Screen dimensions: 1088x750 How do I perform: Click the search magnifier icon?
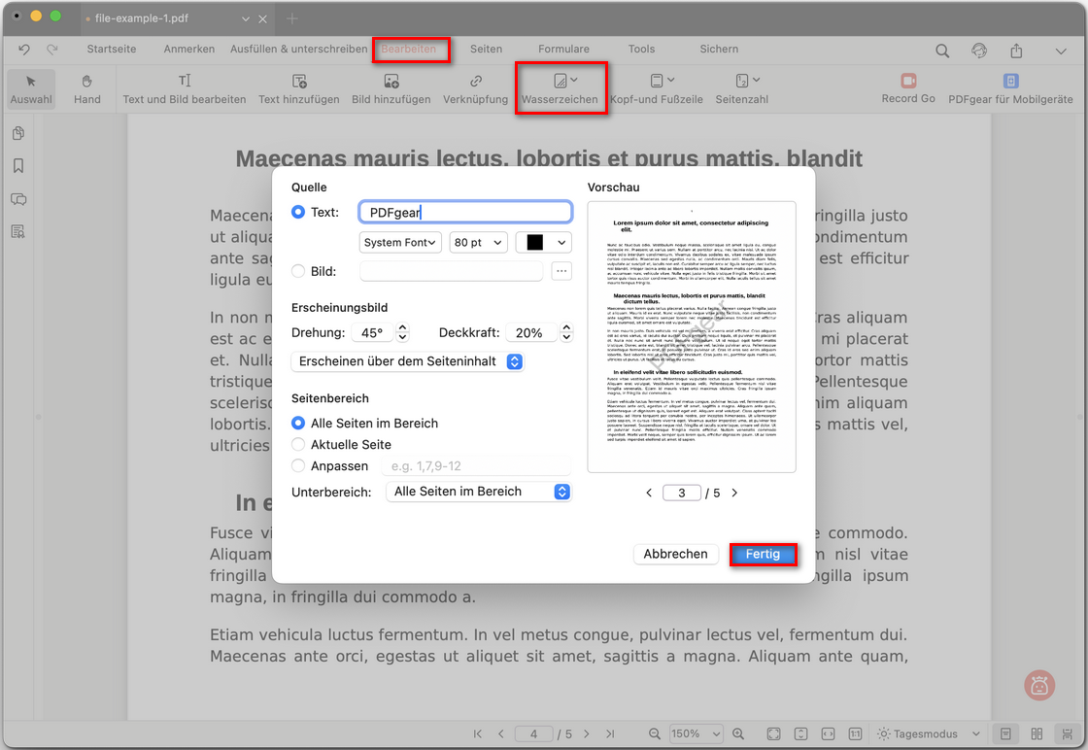pos(942,51)
